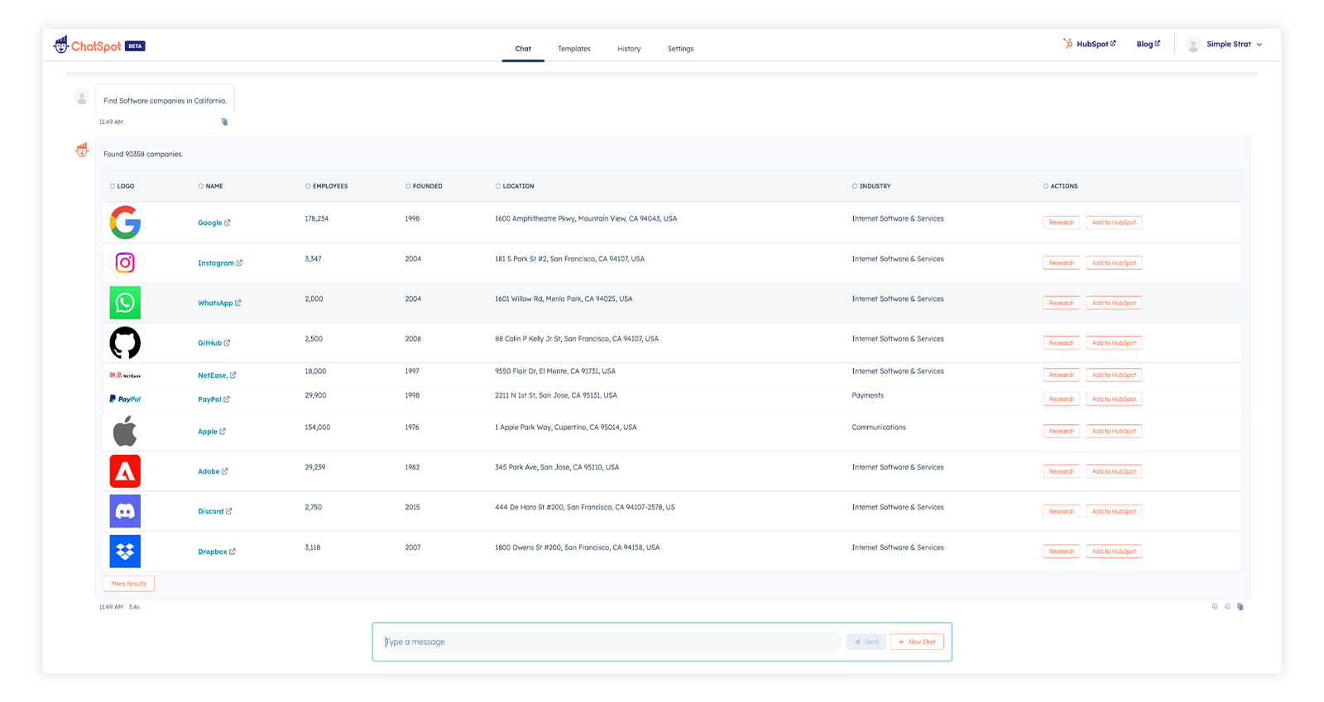Start a New Chat

(x=917, y=642)
